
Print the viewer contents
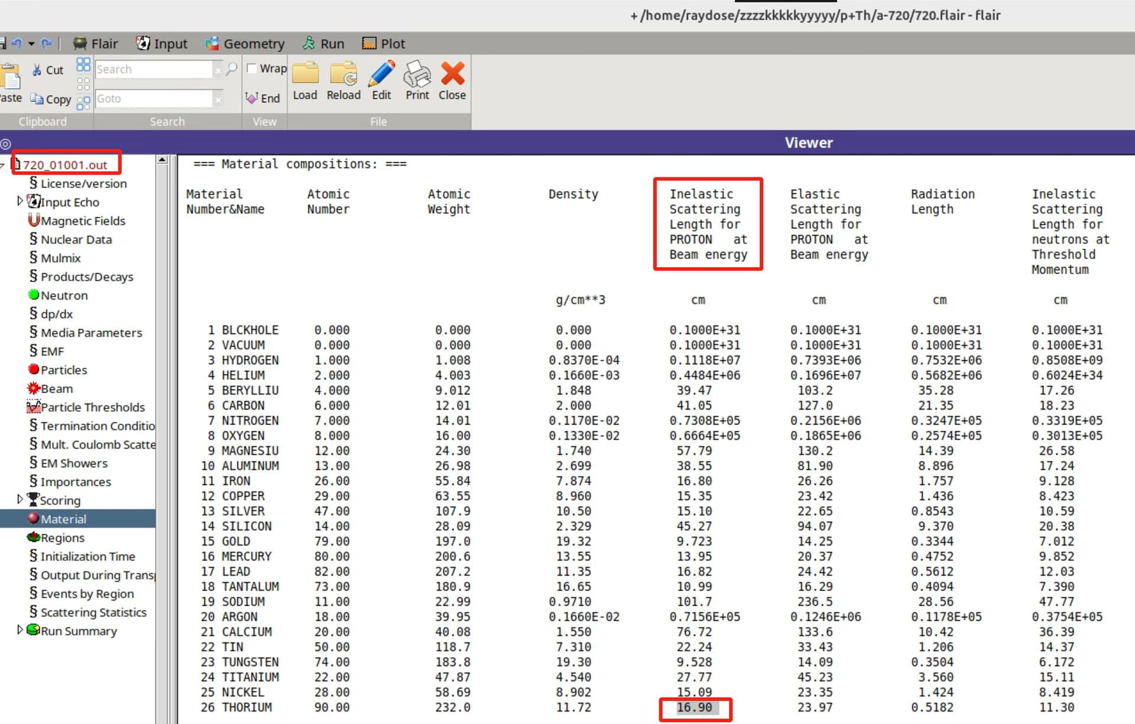point(417,81)
